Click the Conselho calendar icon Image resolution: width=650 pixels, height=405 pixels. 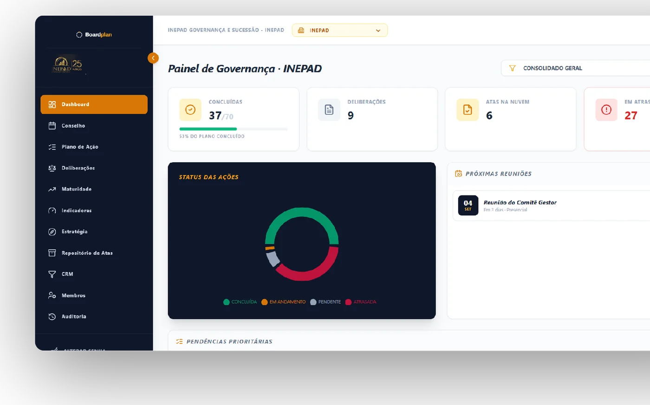[x=52, y=126]
